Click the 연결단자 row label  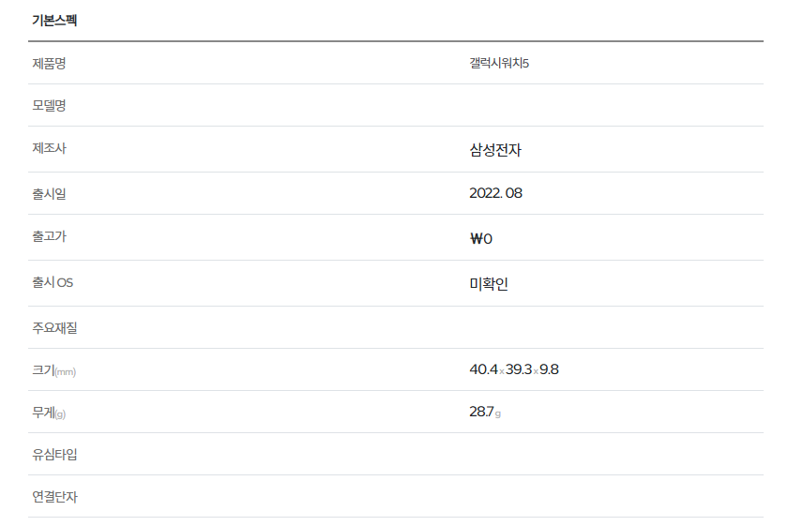(x=54, y=497)
